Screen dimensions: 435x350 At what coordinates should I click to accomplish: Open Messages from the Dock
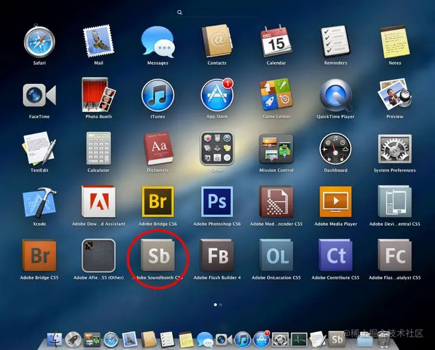click(x=205, y=339)
